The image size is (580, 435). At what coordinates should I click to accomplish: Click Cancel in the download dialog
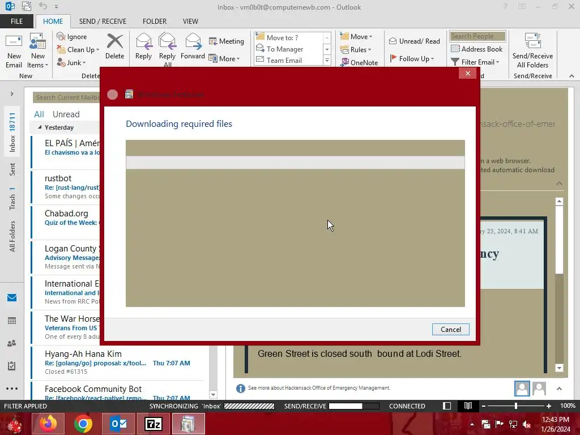450,329
